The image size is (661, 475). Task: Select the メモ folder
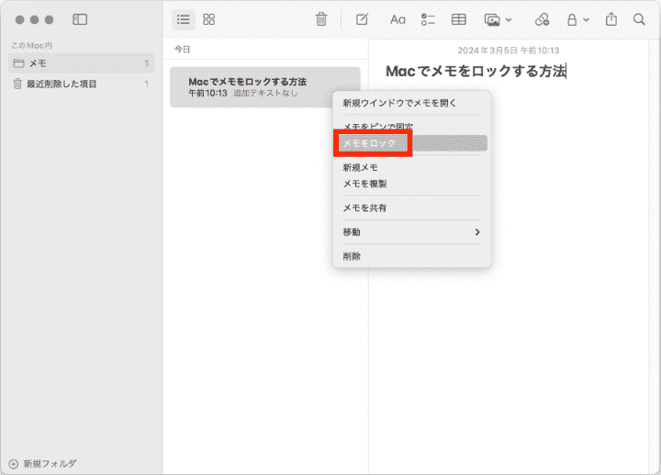pos(81,63)
